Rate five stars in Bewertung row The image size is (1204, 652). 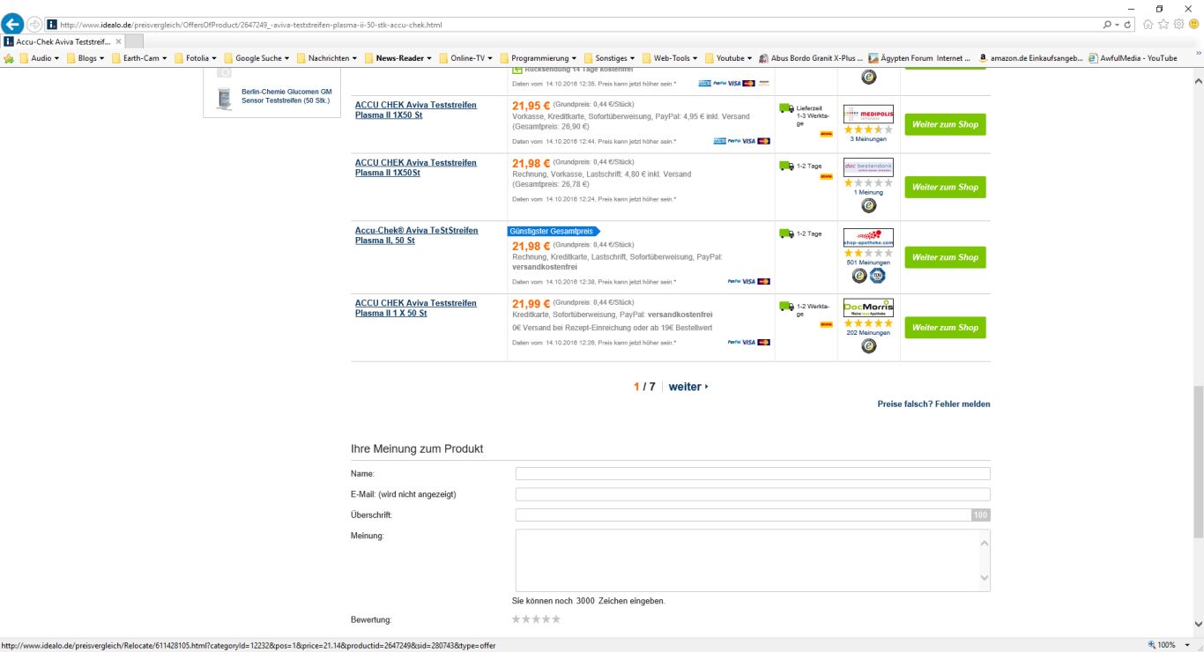point(556,619)
